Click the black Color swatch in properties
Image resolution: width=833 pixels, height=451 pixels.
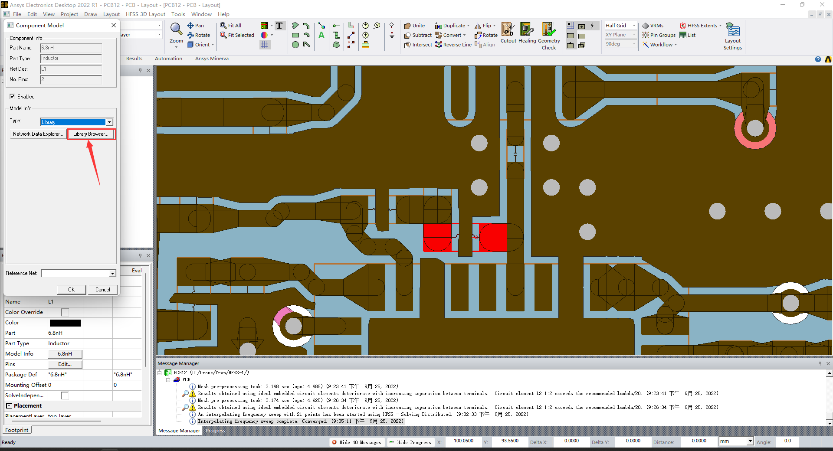pos(65,323)
